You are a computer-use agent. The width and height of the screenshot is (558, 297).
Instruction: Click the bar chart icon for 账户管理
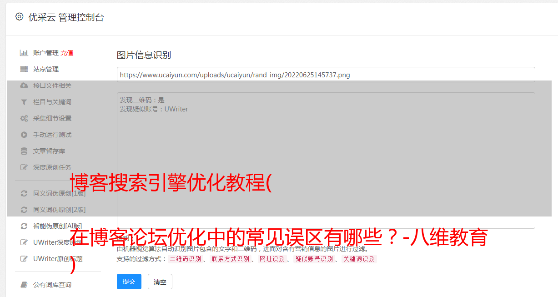point(24,53)
